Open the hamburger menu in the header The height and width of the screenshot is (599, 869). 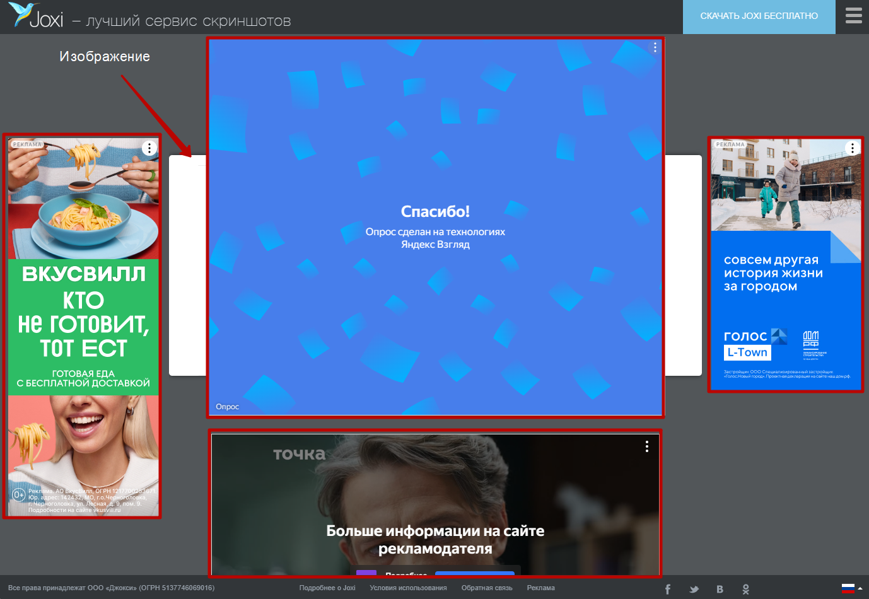[853, 15]
